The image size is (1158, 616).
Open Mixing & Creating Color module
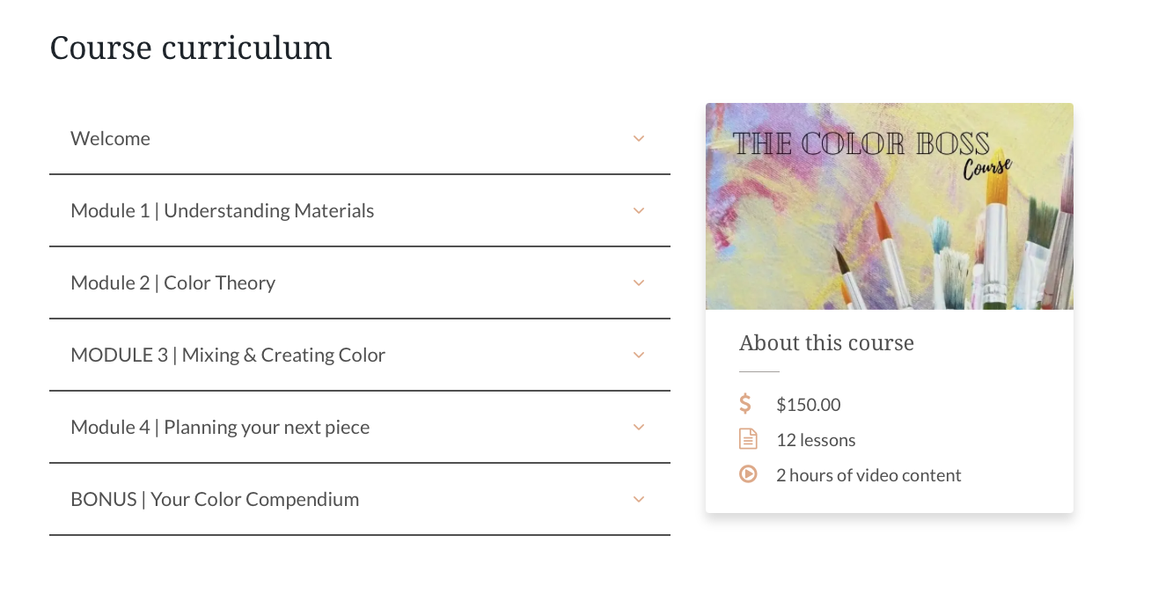pyautogui.click(x=360, y=355)
